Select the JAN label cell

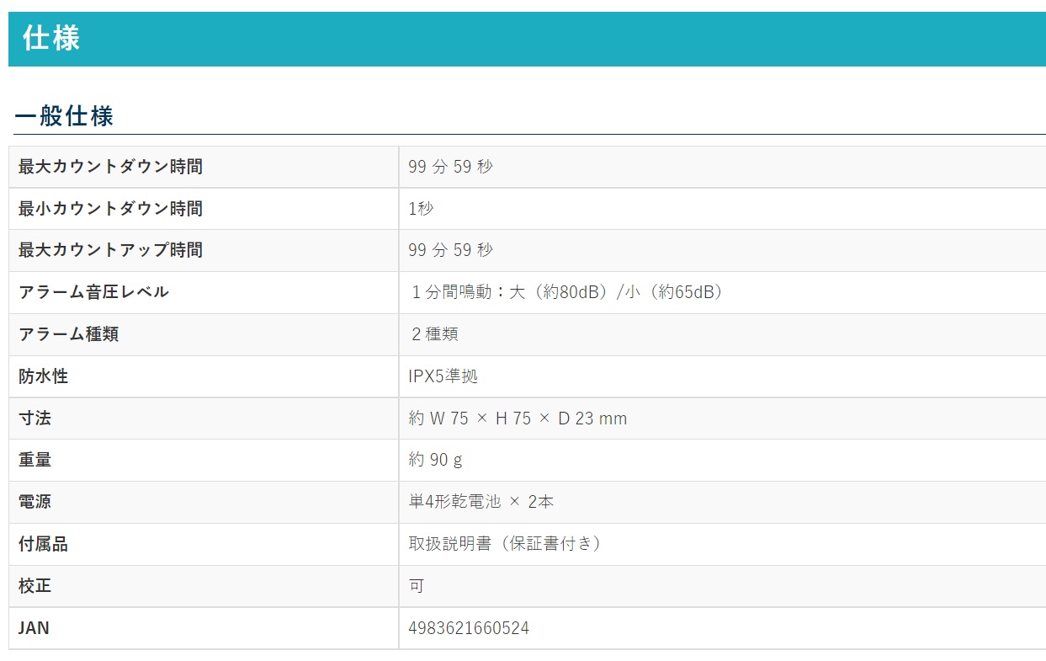[204, 628]
